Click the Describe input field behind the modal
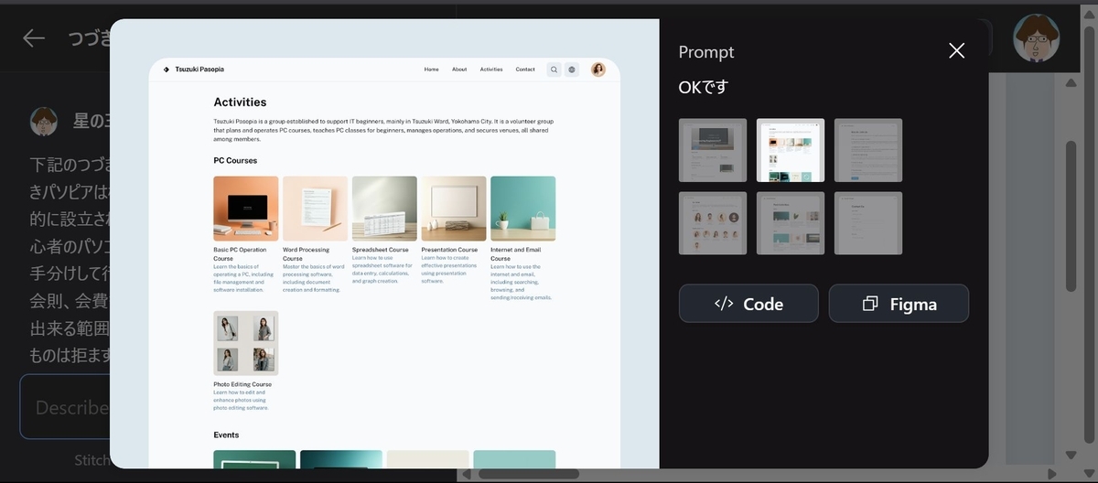Image resolution: width=1098 pixels, height=483 pixels. 66,407
